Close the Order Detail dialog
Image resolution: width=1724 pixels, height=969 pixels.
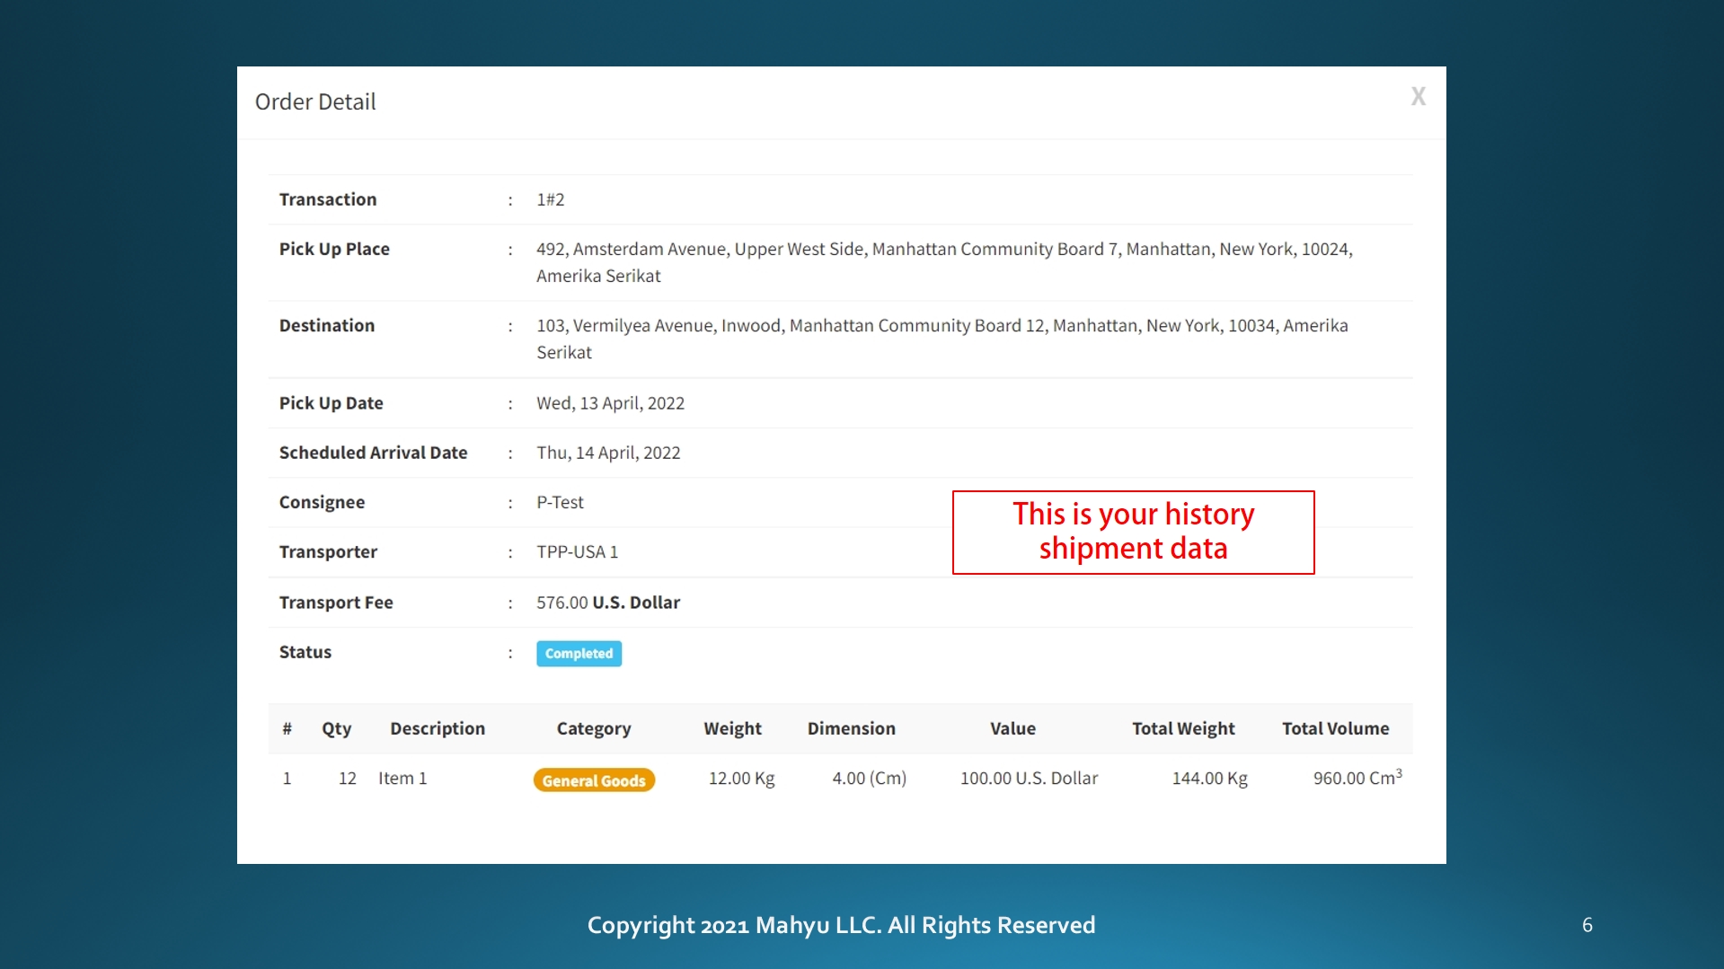click(1418, 96)
